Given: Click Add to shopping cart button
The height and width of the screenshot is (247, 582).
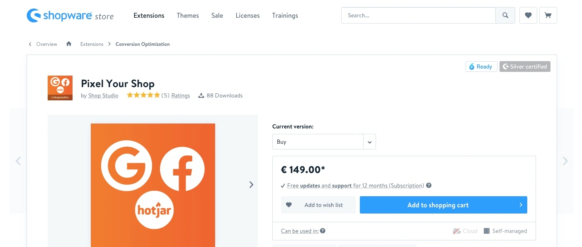Looking at the screenshot, I should [x=443, y=205].
